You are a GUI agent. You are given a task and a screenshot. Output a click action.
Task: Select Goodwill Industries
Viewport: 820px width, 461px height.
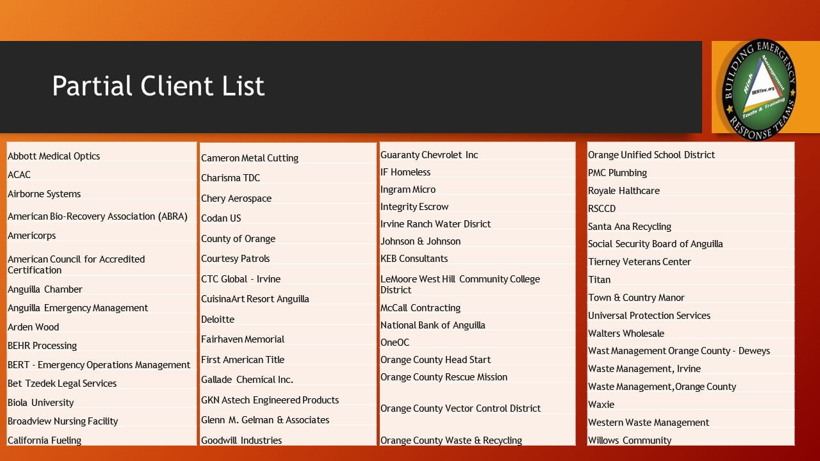tap(242, 441)
